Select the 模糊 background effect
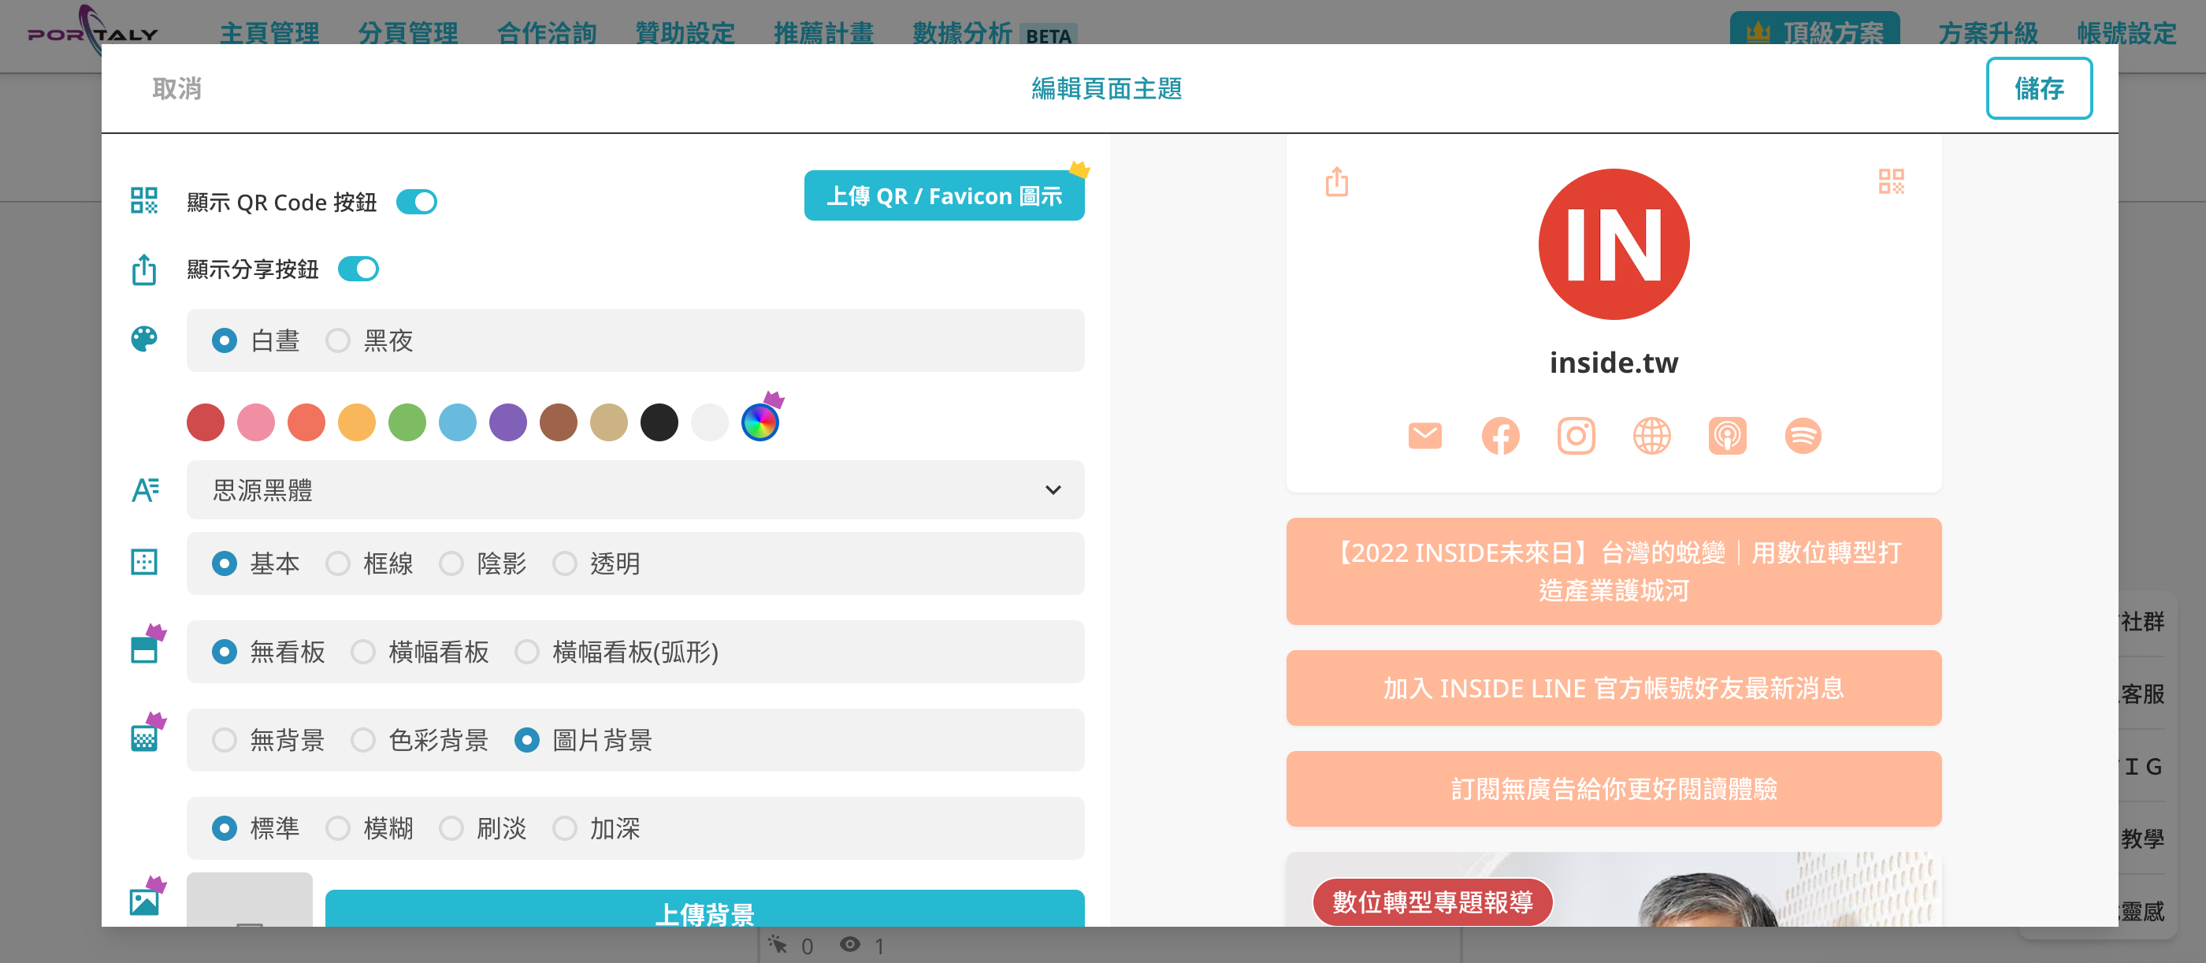This screenshot has width=2206, height=963. click(x=369, y=828)
